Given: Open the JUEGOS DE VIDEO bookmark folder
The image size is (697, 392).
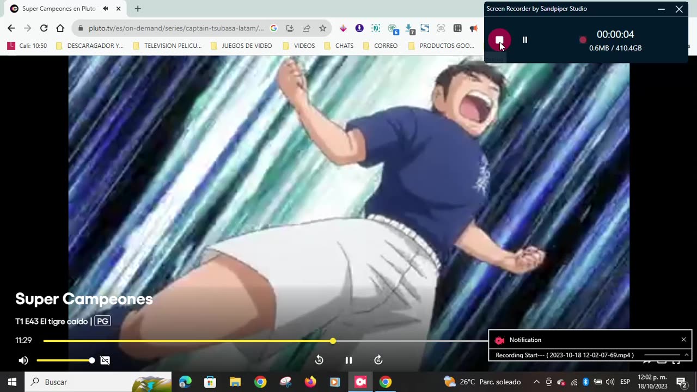Looking at the screenshot, I should coord(241,46).
